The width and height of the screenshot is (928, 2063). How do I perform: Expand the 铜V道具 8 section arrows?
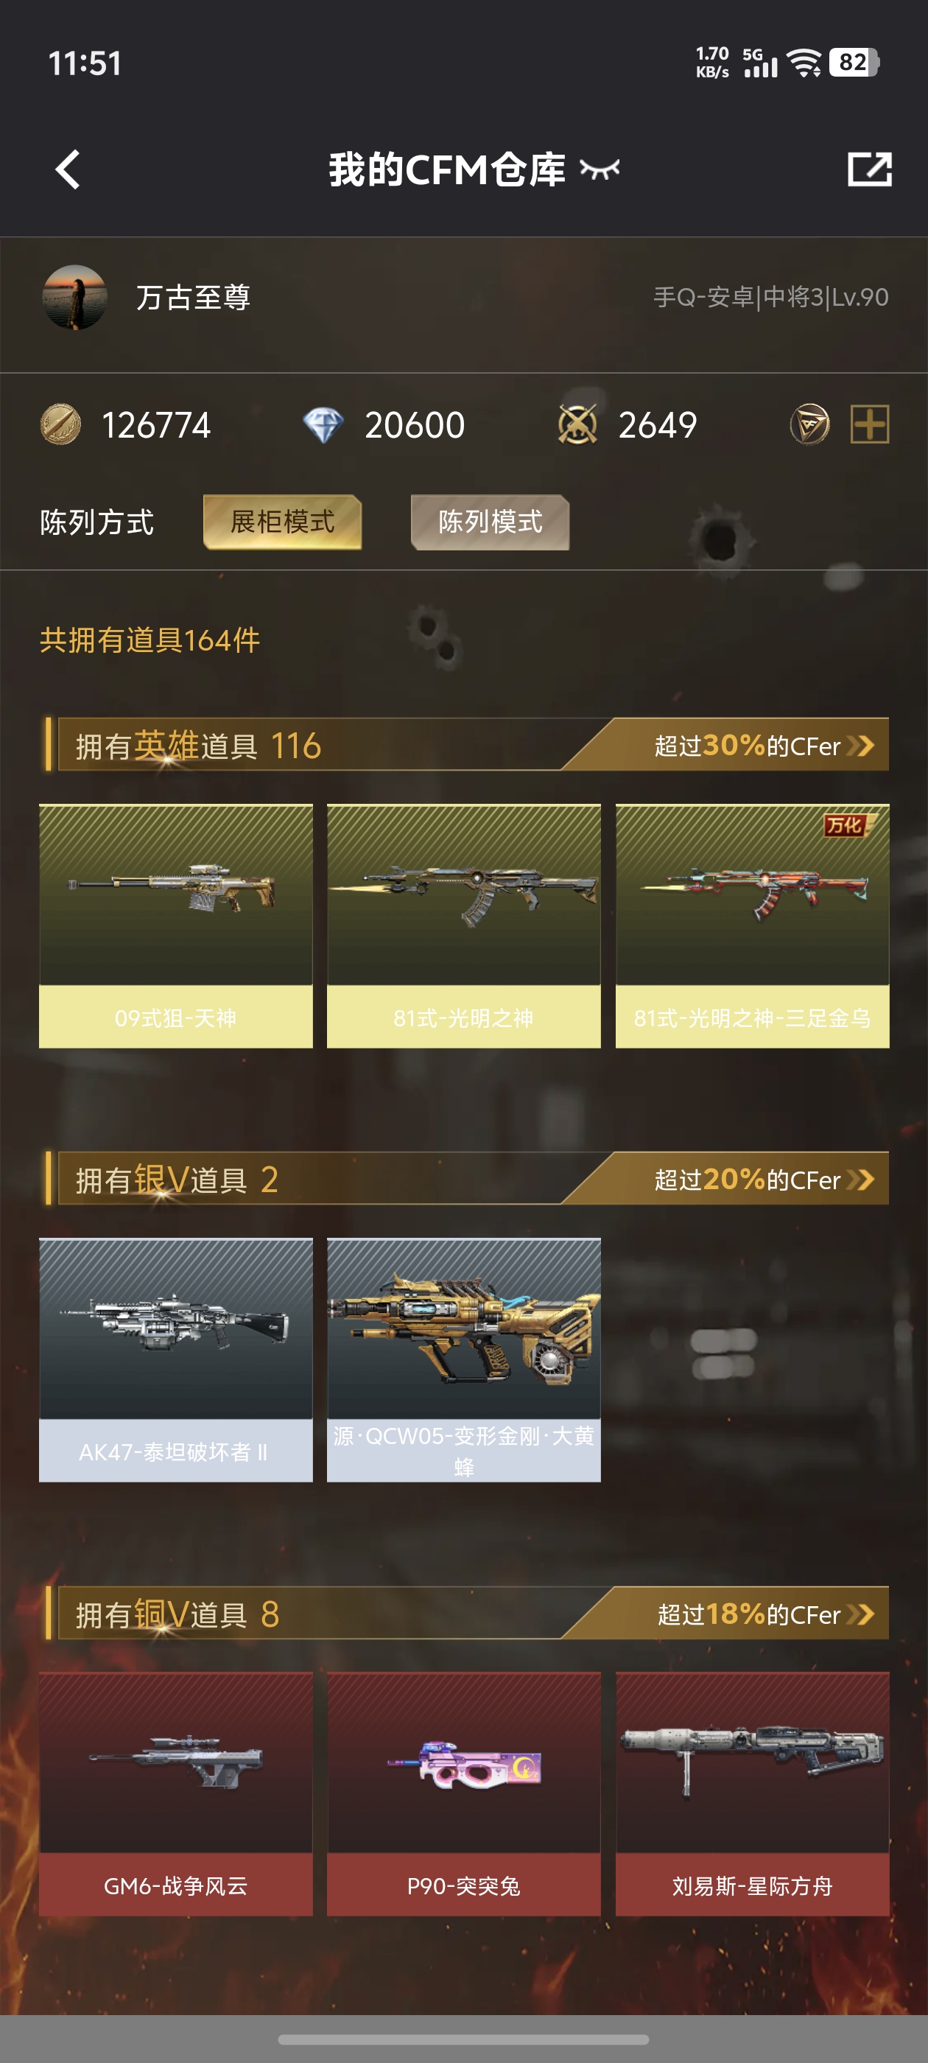860,1614
